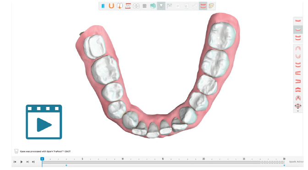Select the upper occlusal view icon

click(298, 48)
